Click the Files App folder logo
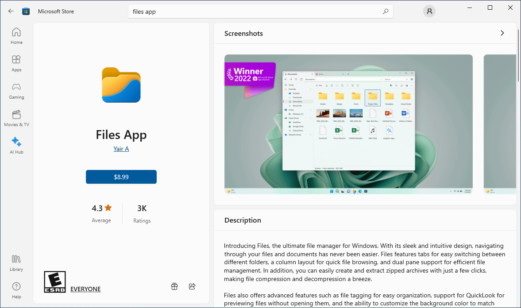 [x=121, y=85]
